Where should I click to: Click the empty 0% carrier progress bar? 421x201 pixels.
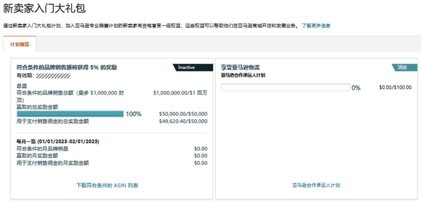point(285,87)
